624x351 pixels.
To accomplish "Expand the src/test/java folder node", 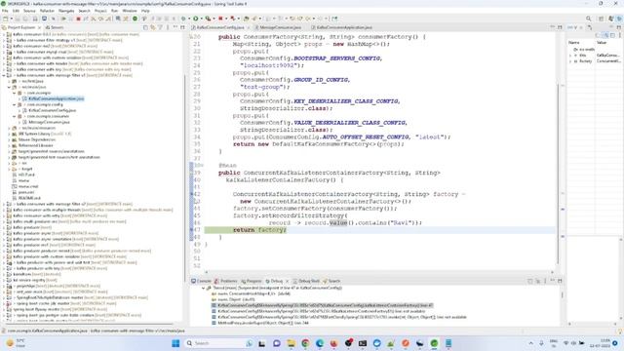I will [x=9, y=81].
